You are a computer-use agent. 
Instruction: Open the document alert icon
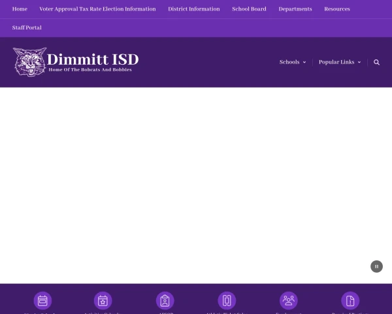[350, 300]
